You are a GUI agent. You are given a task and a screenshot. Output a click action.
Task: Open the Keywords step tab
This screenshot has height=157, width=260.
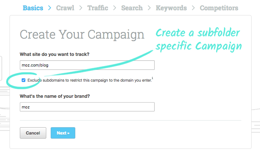click(171, 8)
